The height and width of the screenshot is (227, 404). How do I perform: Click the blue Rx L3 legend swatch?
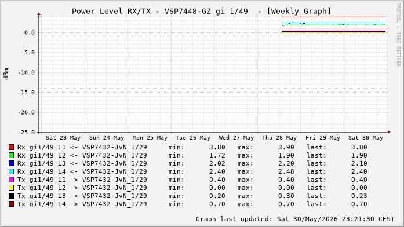11,163
